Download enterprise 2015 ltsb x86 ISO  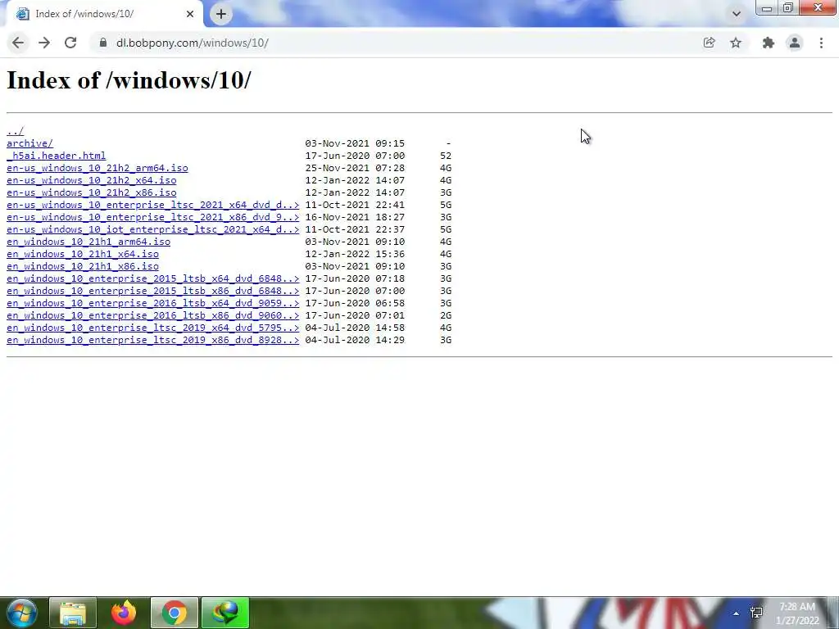(x=153, y=291)
